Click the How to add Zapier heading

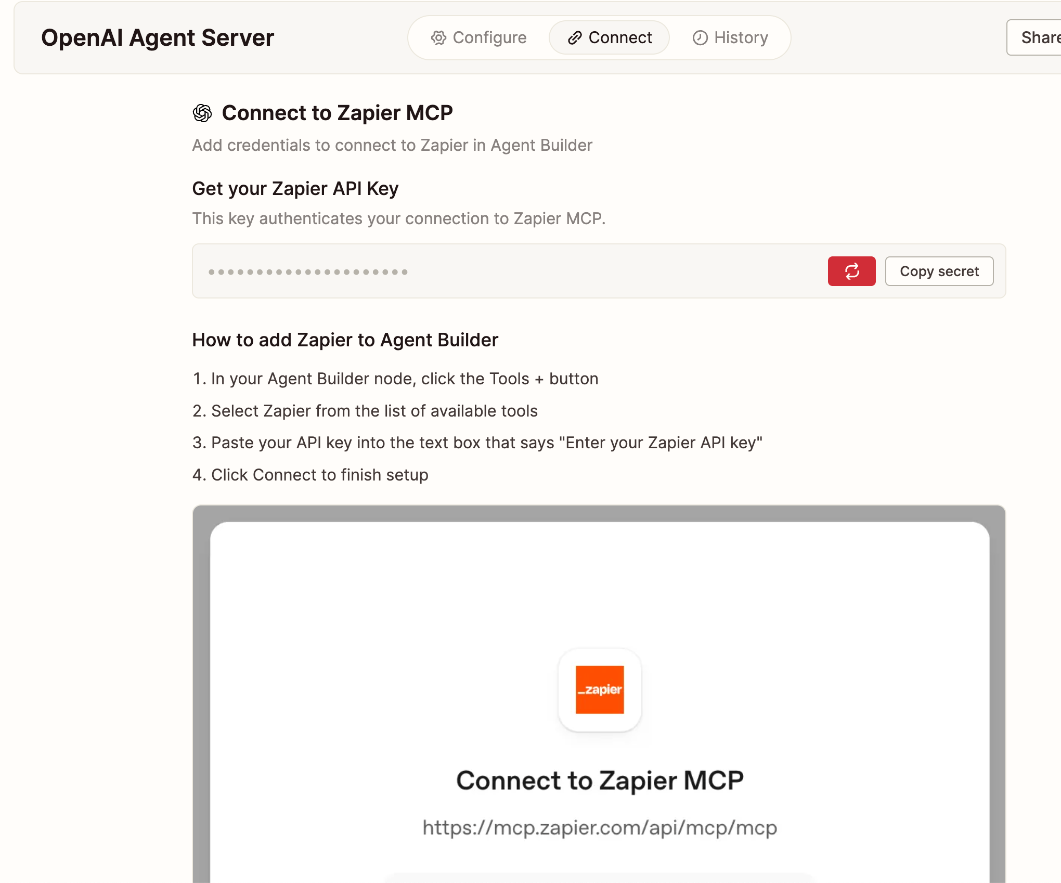coord(345,340)
